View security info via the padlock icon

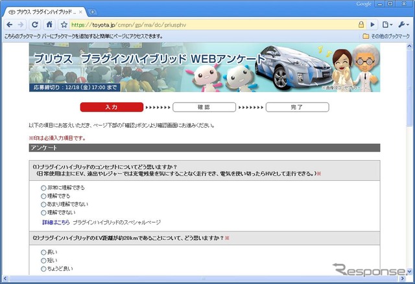click(361, 25)
